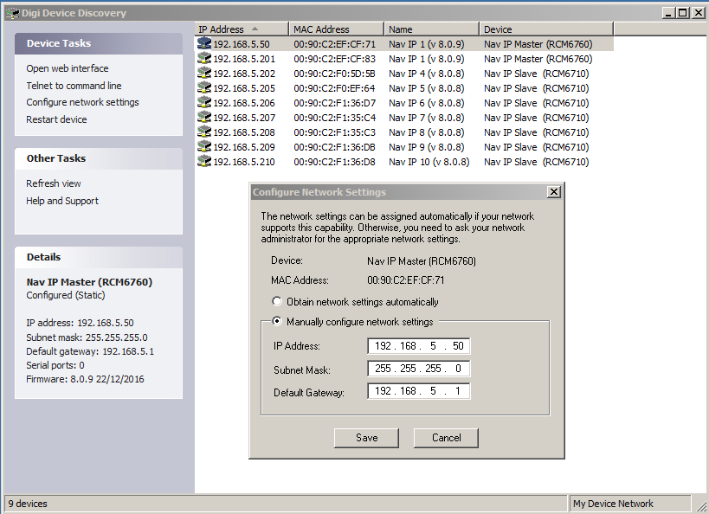Select MAC address 00:90:C2:F1:35:C4 cell
709x514 pixels.
335,118
